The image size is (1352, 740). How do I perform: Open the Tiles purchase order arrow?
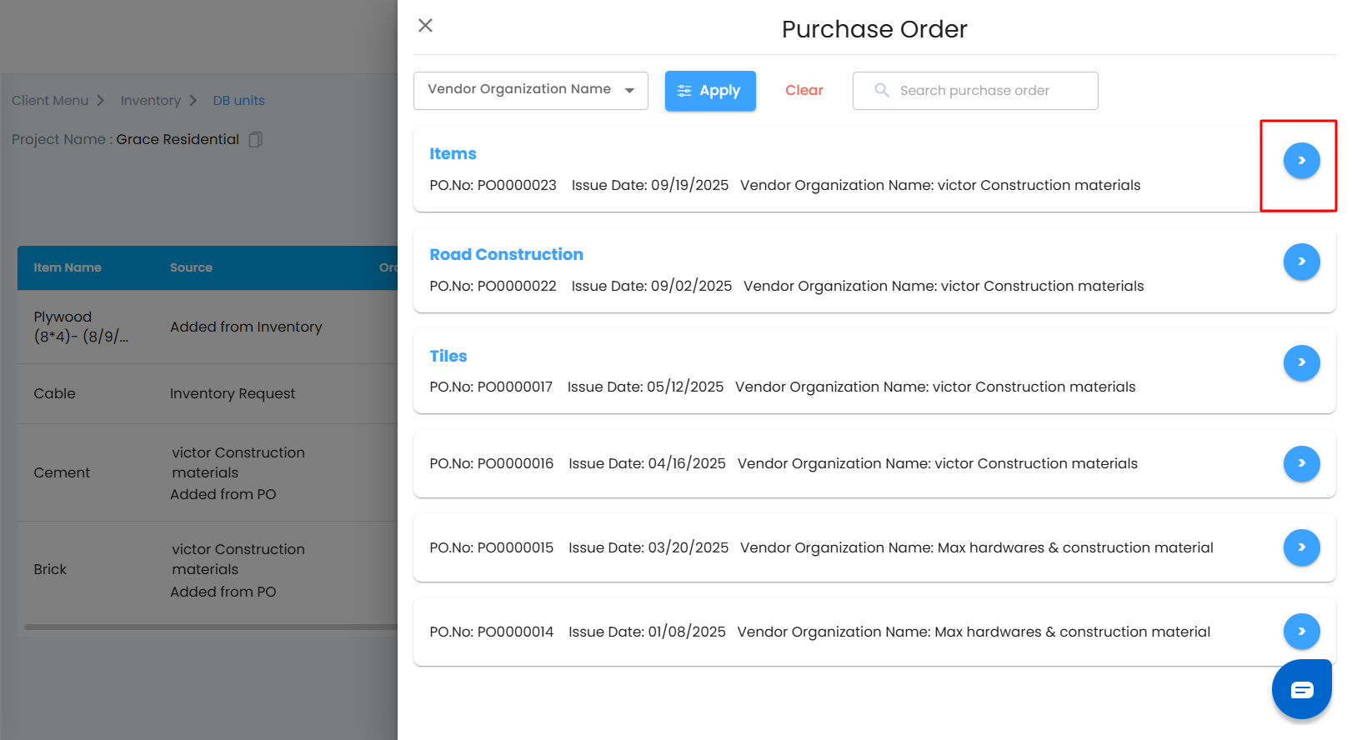coord(1300,362)
